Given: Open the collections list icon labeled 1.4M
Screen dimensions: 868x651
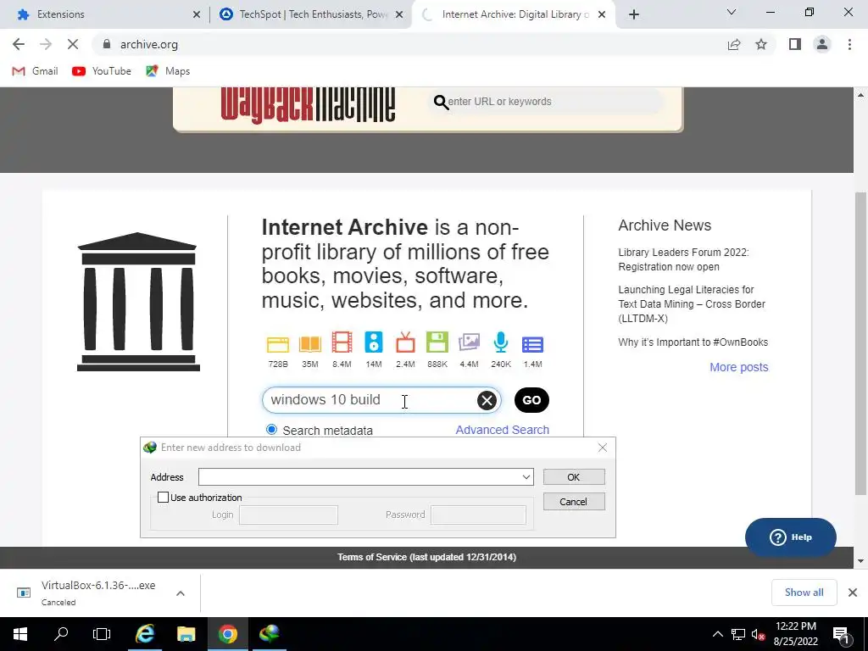Looking at the screenshot, I should point(532,344).
